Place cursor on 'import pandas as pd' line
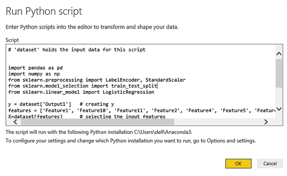This screenshot has height=176, width=287. point(35,68)
